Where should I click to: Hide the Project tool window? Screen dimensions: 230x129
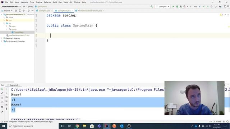pos(32,11)
